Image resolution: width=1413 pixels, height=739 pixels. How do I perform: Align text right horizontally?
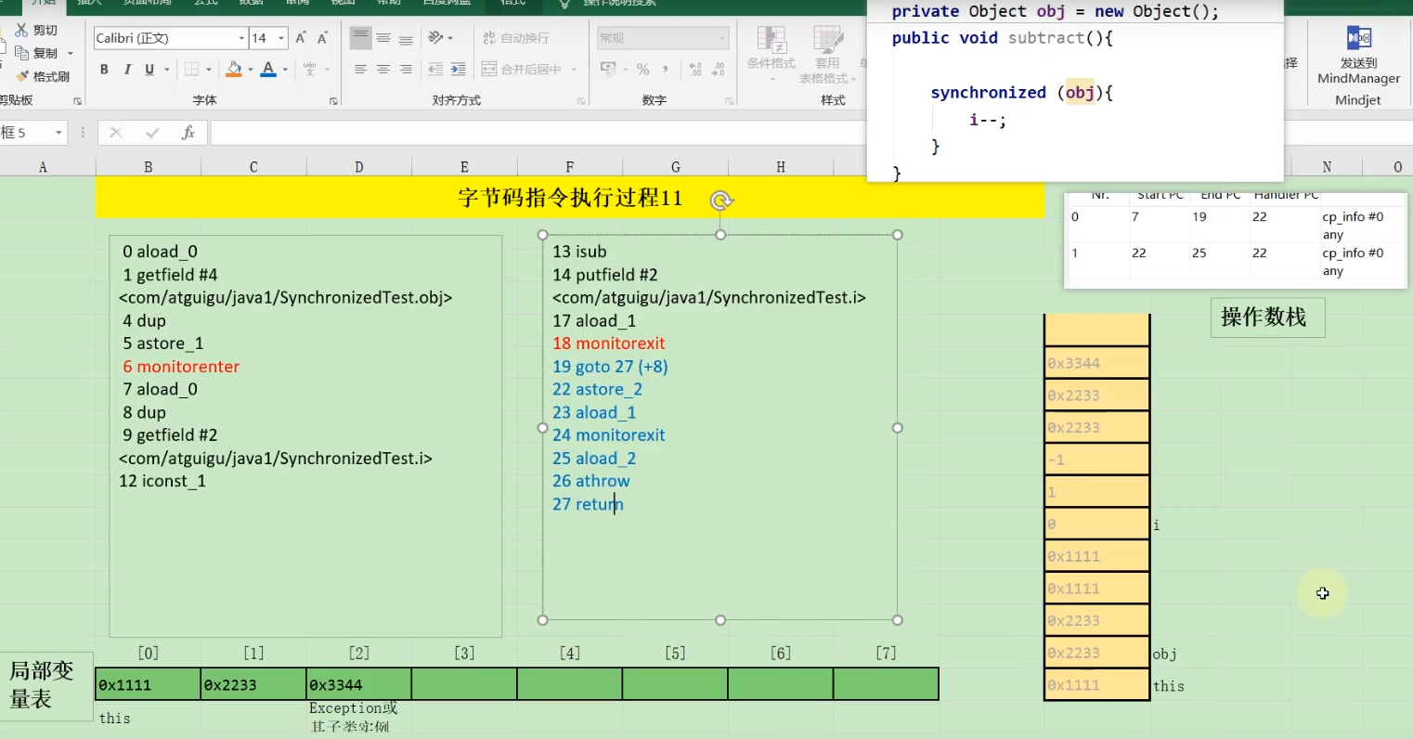tap(406, 70)
